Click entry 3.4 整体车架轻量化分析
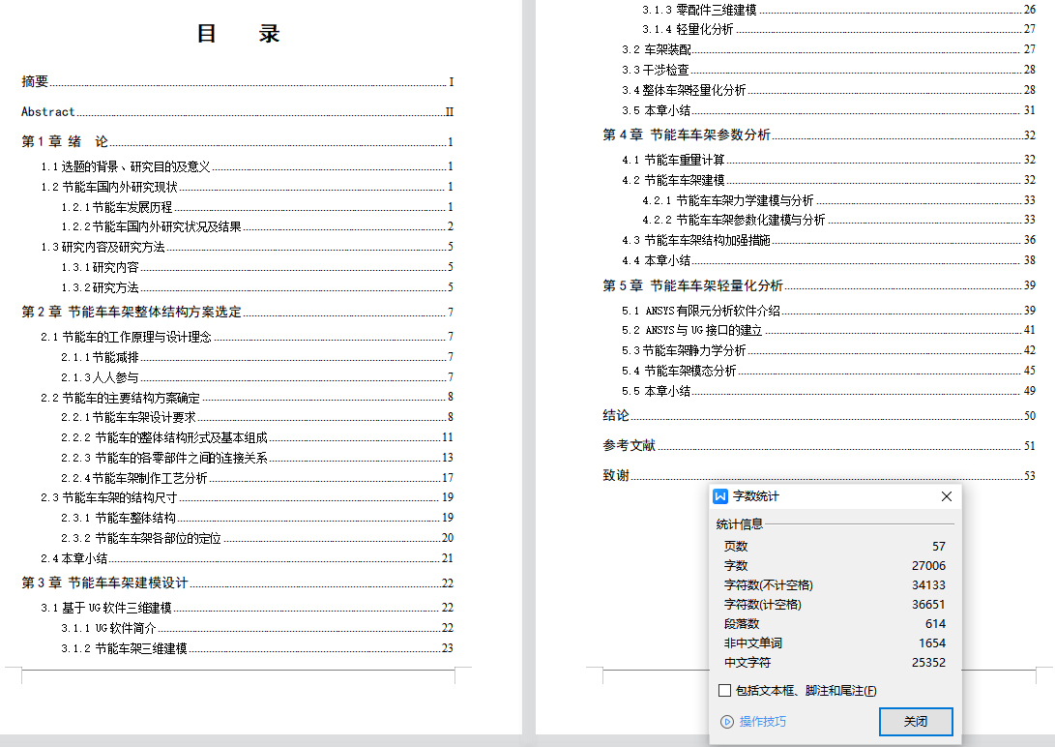 [x=829, y=90]
